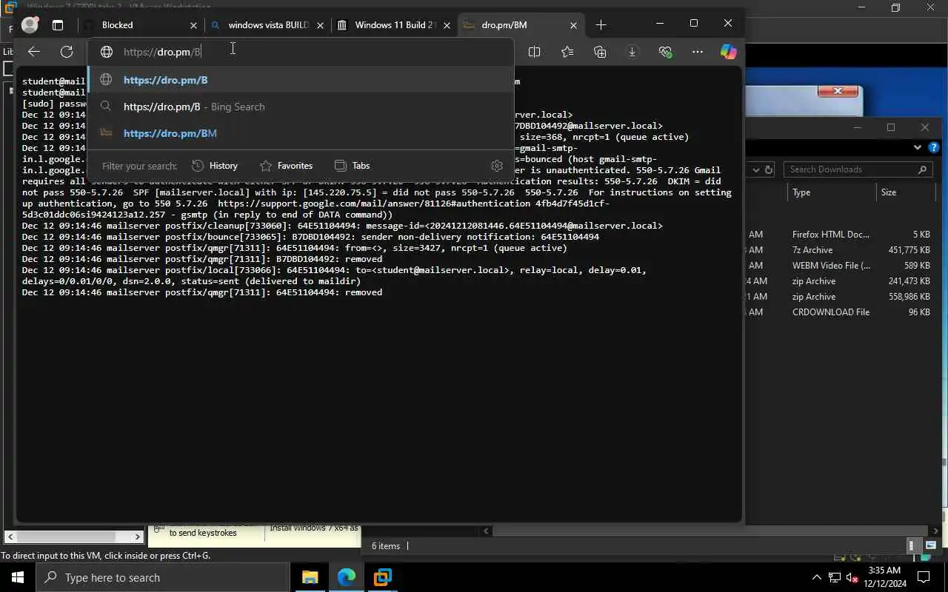
Task: Open the network tray icon
Action: pyautogui.click(x=834, y=577)
